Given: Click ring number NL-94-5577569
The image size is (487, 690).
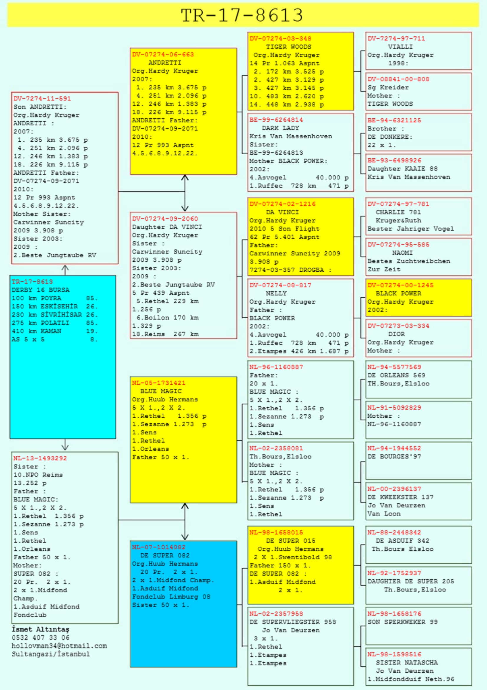Looking at the screenshot, I should pyautogui.click(x=394, y=367).
